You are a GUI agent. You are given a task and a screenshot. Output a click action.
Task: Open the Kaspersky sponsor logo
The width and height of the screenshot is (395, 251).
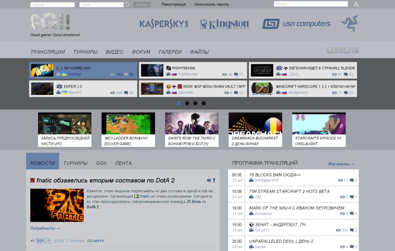click(164, 24)
